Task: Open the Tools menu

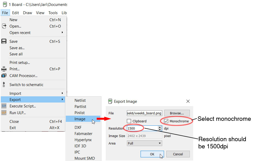Action: pos(53,13)
